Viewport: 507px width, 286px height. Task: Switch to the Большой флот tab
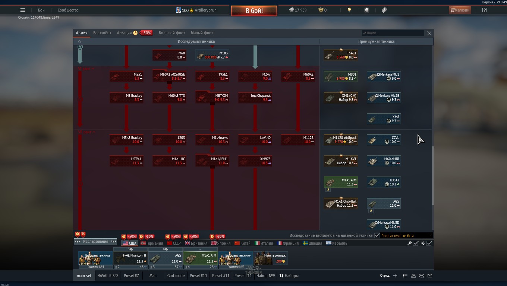(172, 33)
